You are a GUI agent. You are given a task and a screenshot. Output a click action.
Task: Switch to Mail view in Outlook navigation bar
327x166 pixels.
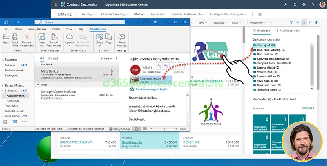pyautogui.click(x=15, y=122)
